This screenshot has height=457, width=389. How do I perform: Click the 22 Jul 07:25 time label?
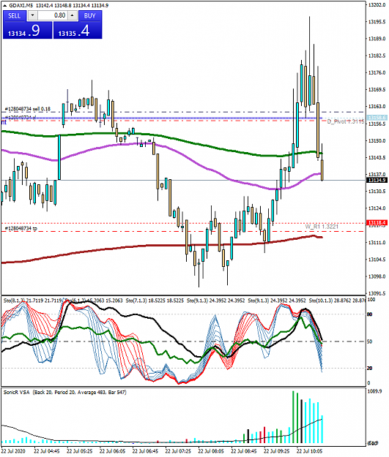pos(178,451)
